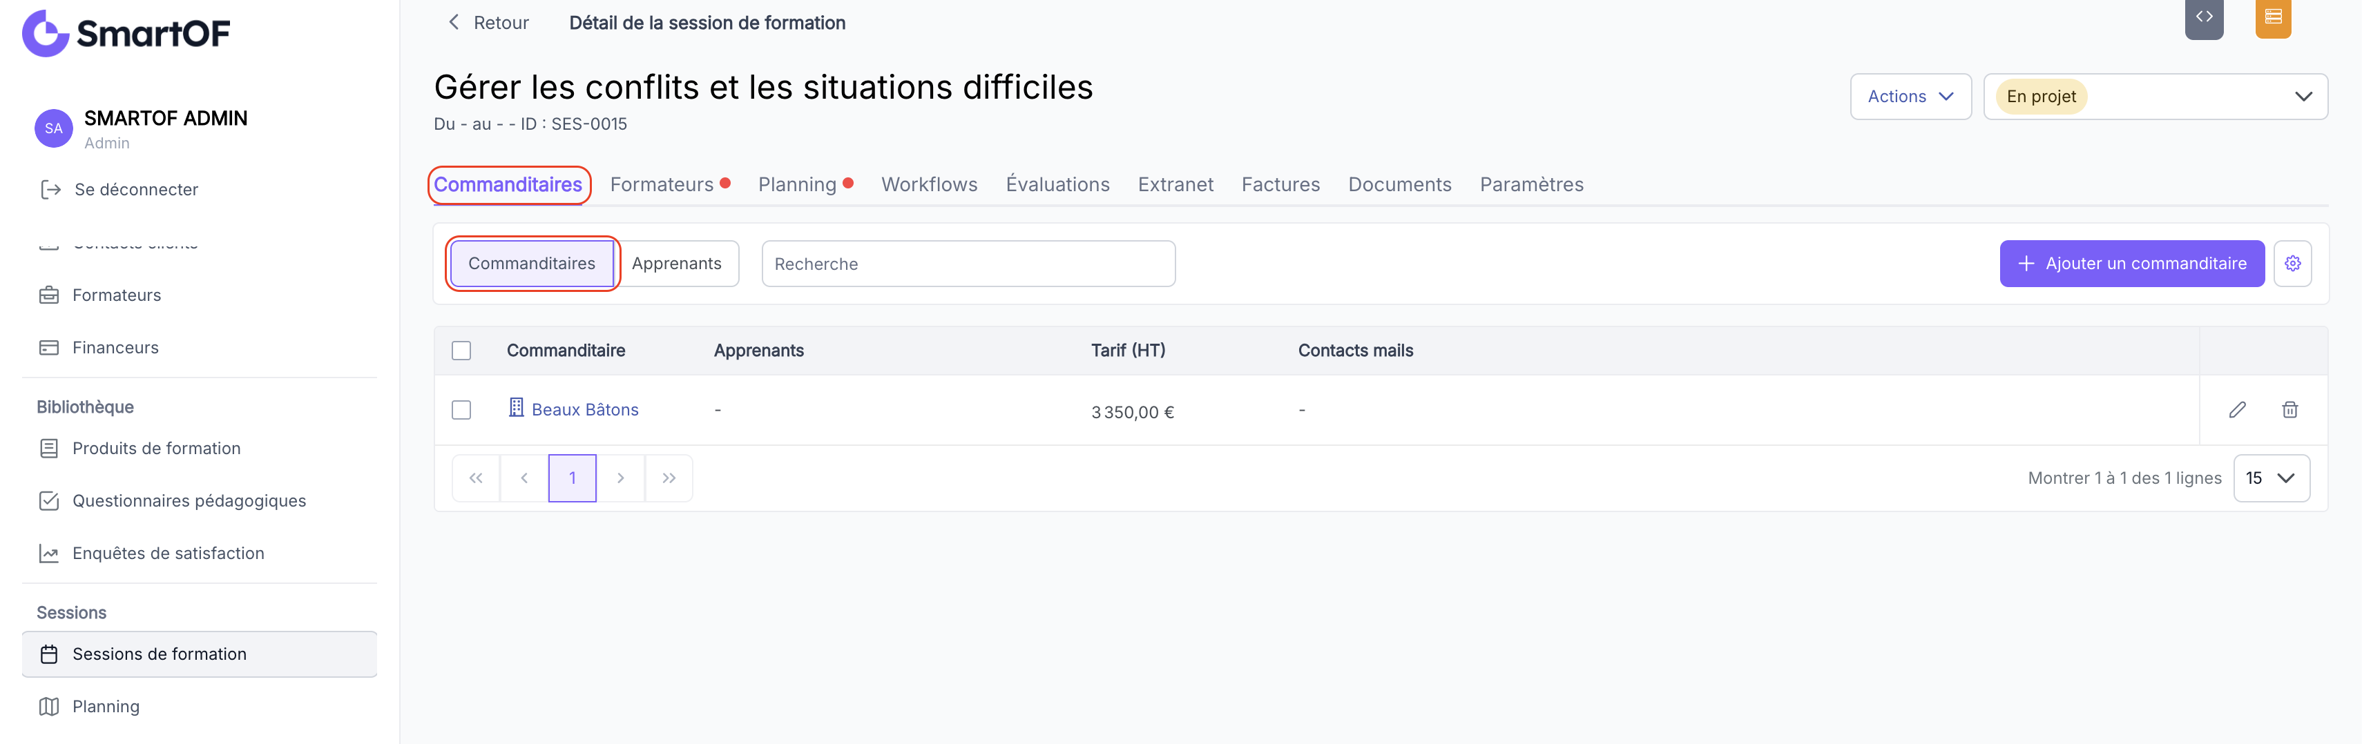Click the Contacts mails column header

pyautogui.click(x=1355, y=351)
